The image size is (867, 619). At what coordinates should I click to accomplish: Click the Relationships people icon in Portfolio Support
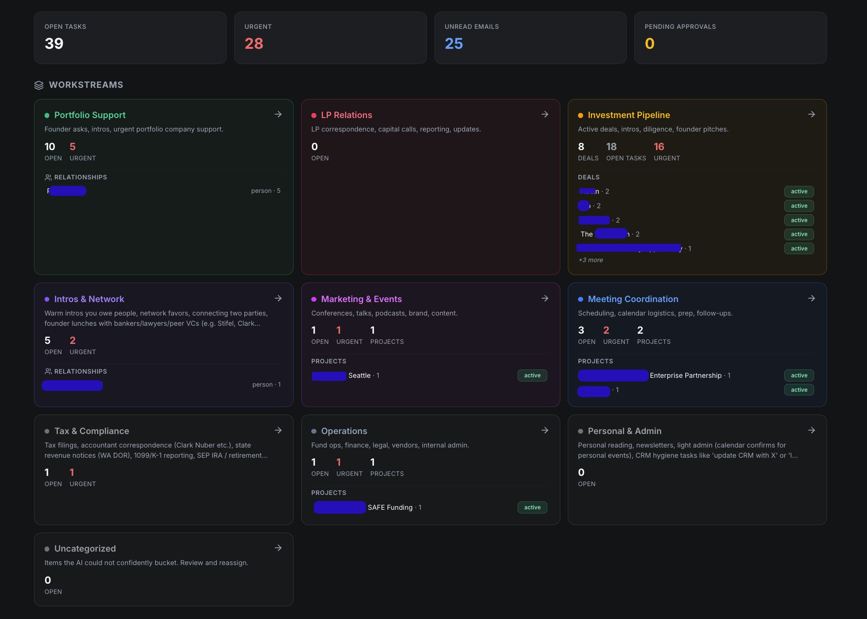(48, 178)
